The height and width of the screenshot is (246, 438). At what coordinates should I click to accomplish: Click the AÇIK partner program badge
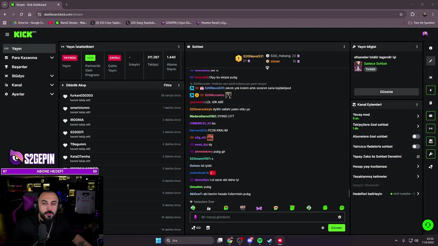pyautogui.click(x=90, y=58)
